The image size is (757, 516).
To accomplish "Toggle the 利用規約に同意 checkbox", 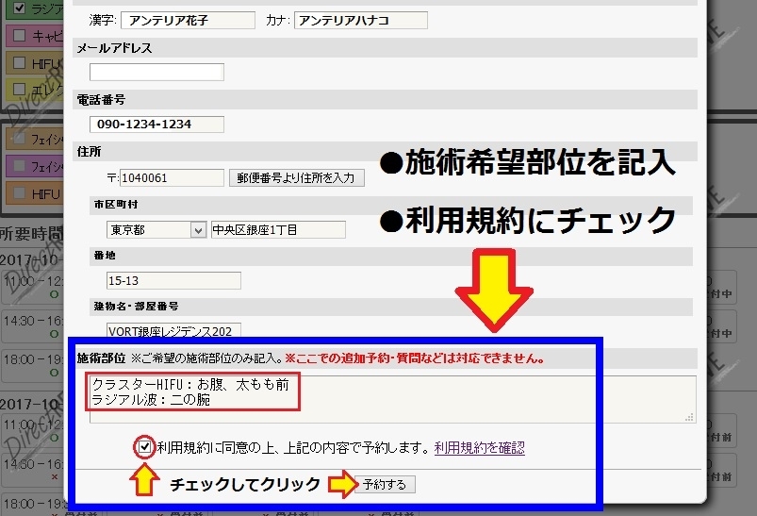I will (144, 447).
